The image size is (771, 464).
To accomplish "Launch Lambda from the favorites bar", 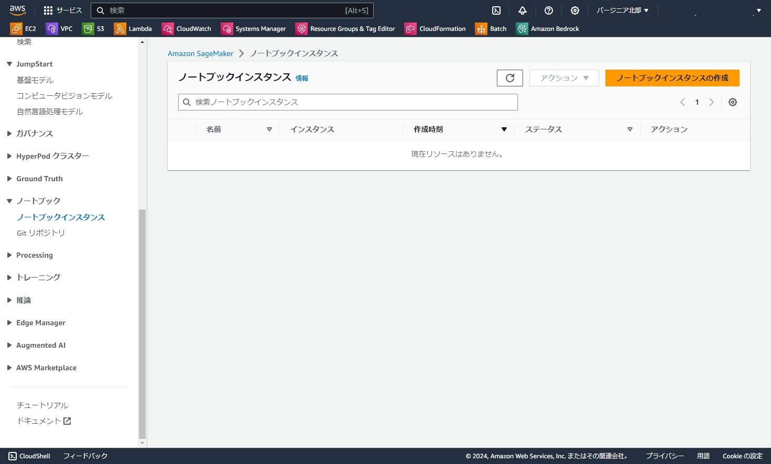I will tap(133, 29).
